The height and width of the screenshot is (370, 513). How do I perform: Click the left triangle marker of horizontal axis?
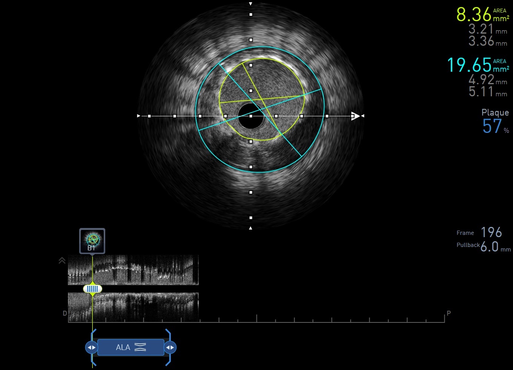[139, 116]
